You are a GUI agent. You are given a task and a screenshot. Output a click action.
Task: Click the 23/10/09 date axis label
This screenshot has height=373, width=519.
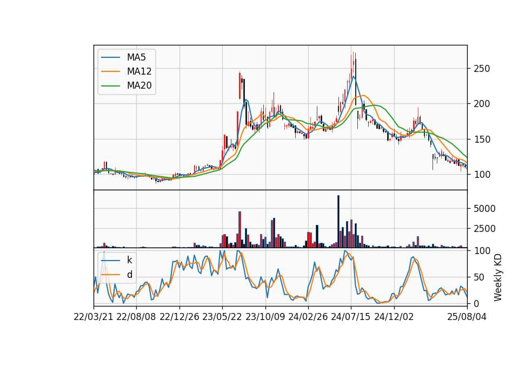(x=265, y=317)
